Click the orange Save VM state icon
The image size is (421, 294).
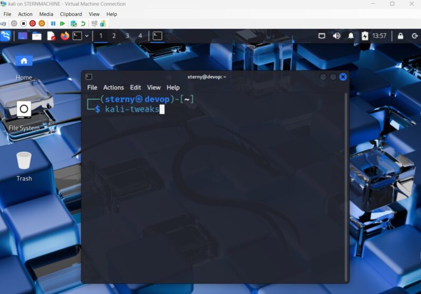[x=42, y=24]
